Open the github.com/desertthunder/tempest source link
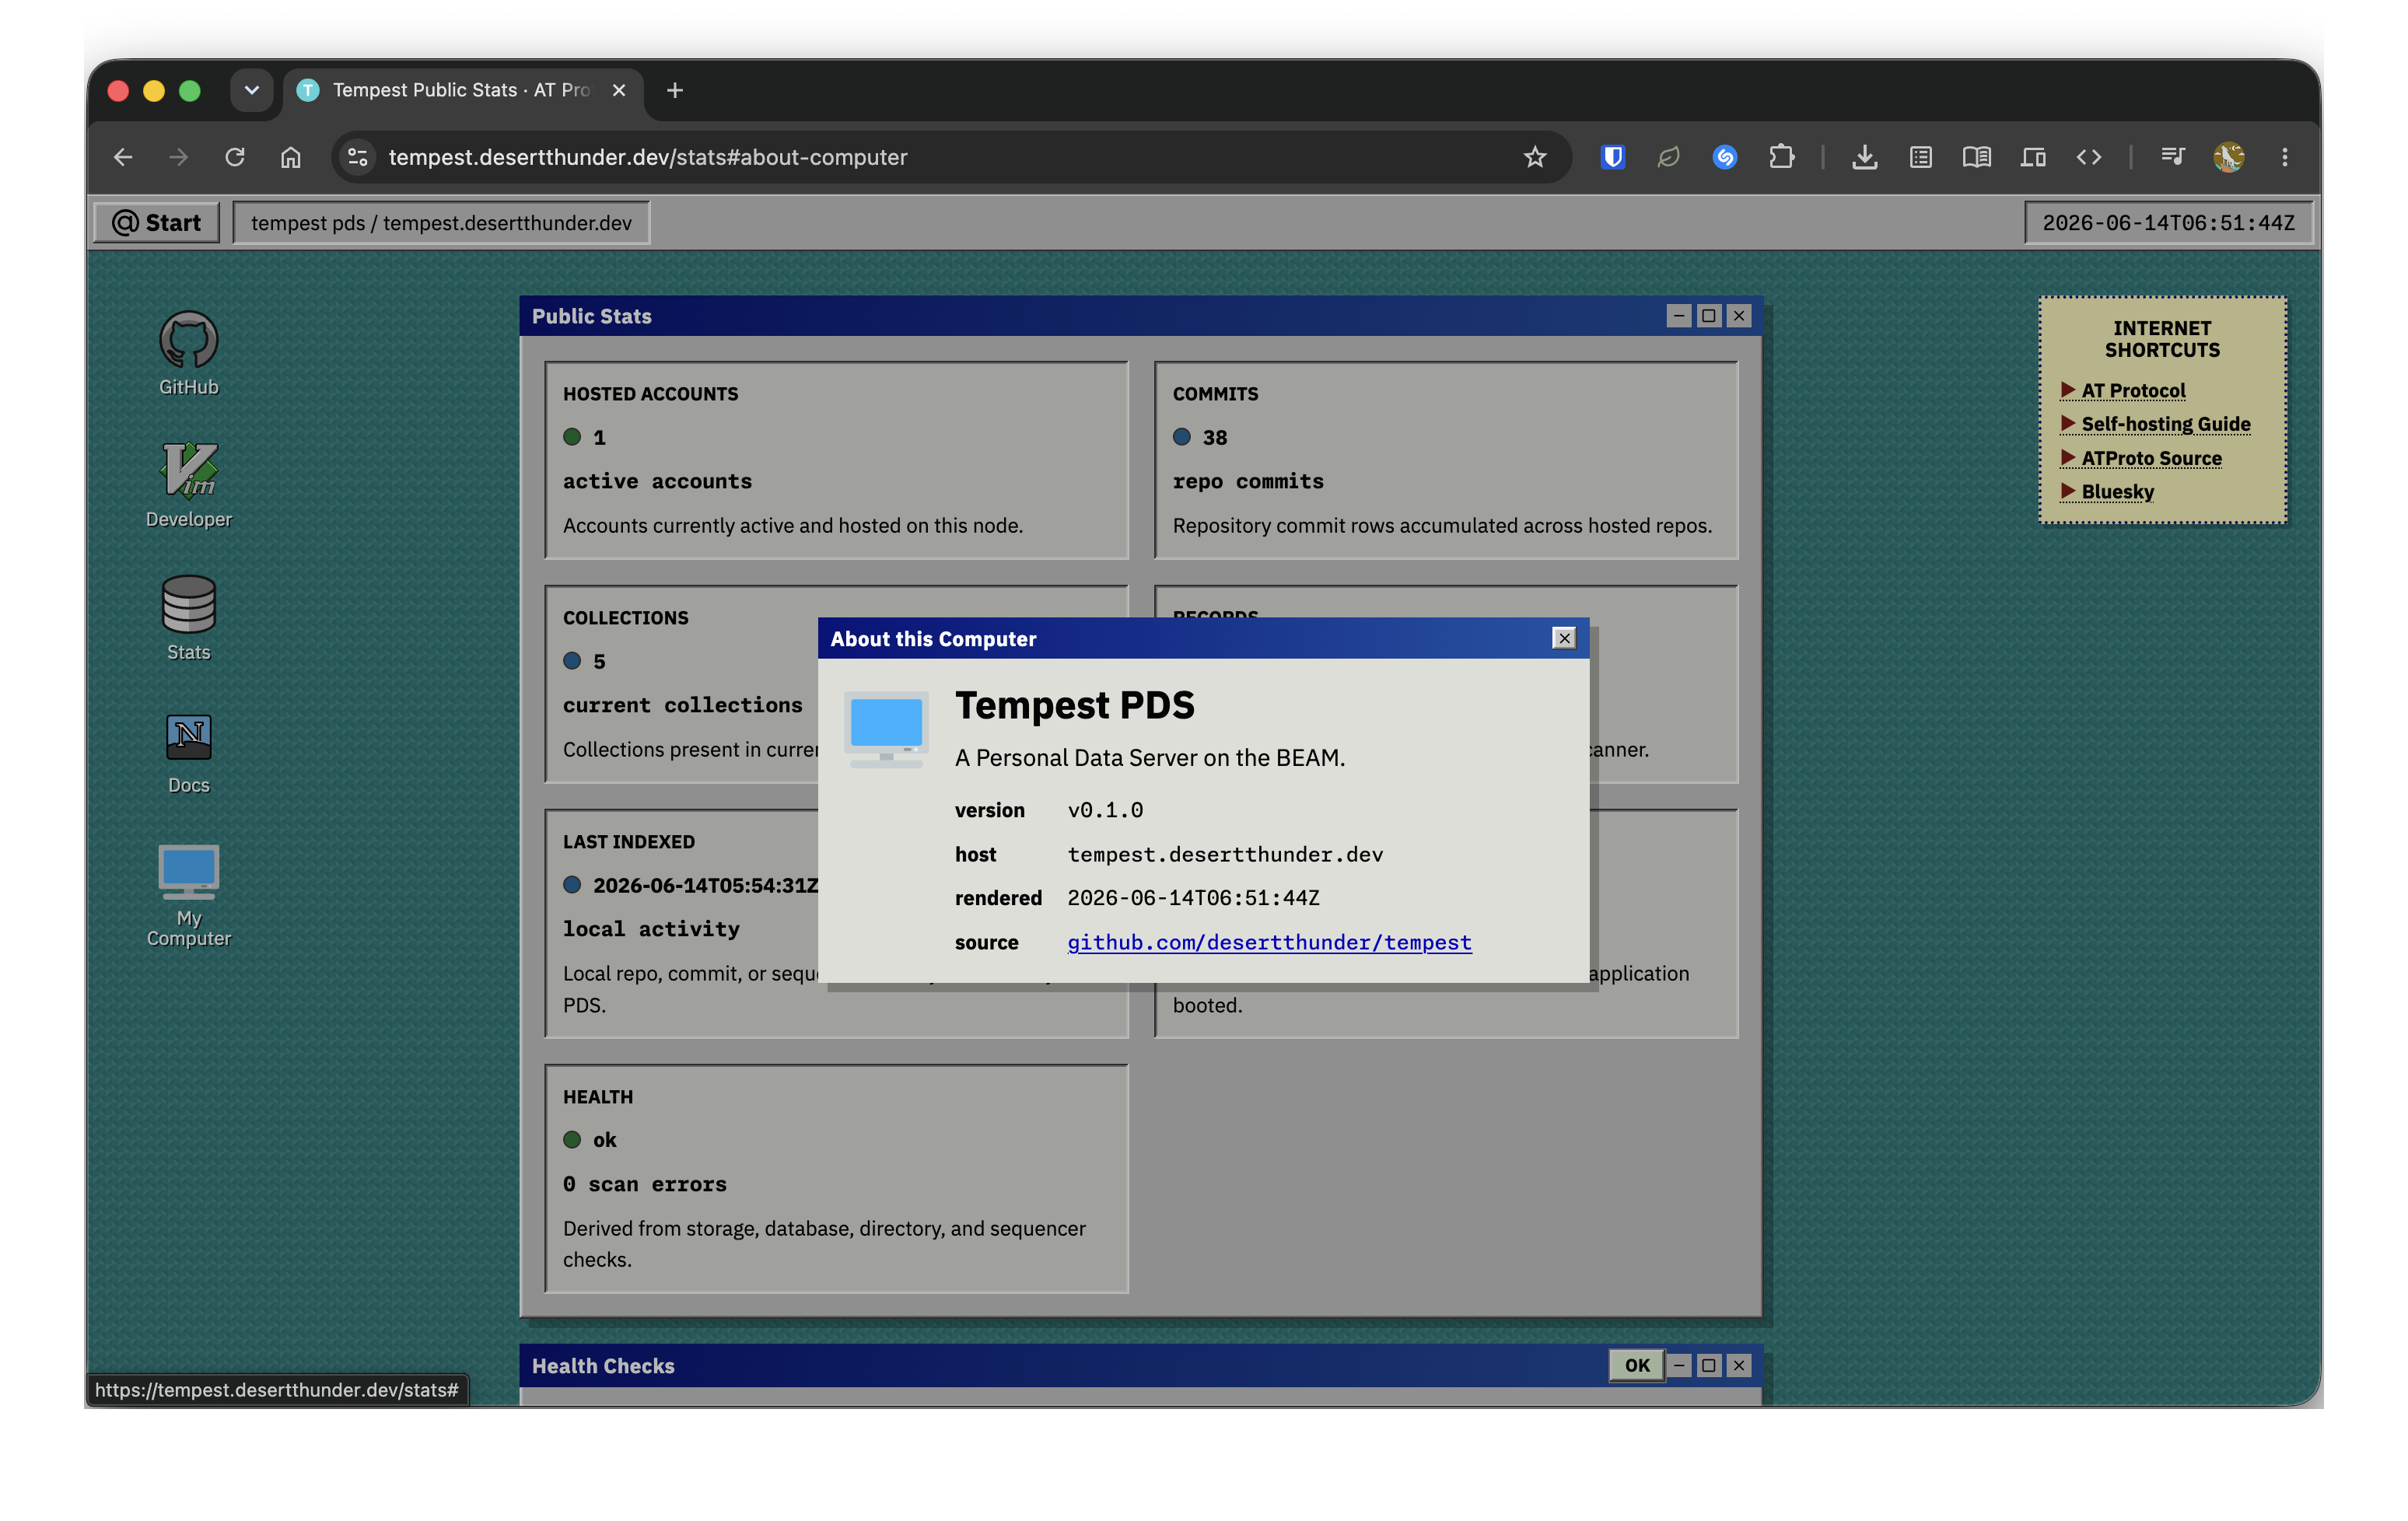The image size is (2408, 1521). [1269, 942]
